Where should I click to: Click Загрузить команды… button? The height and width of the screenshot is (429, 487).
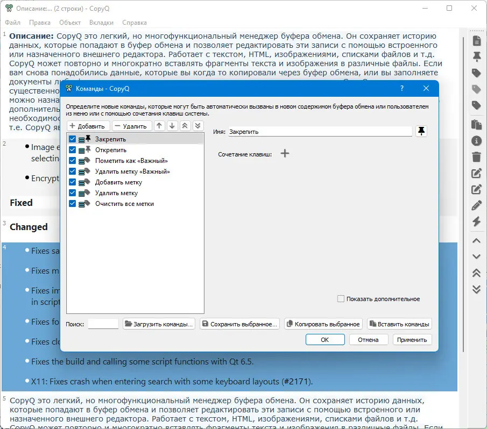pos(159,324)
